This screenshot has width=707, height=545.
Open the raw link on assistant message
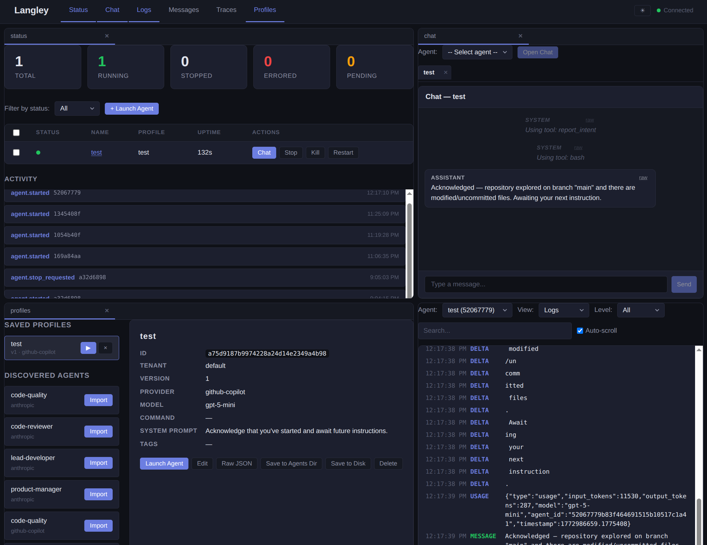click(x=643, y=177)
